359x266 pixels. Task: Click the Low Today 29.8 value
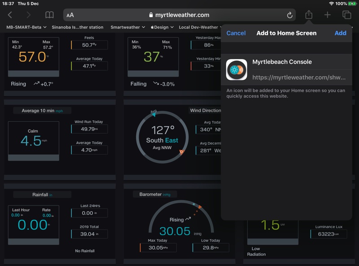211,248
